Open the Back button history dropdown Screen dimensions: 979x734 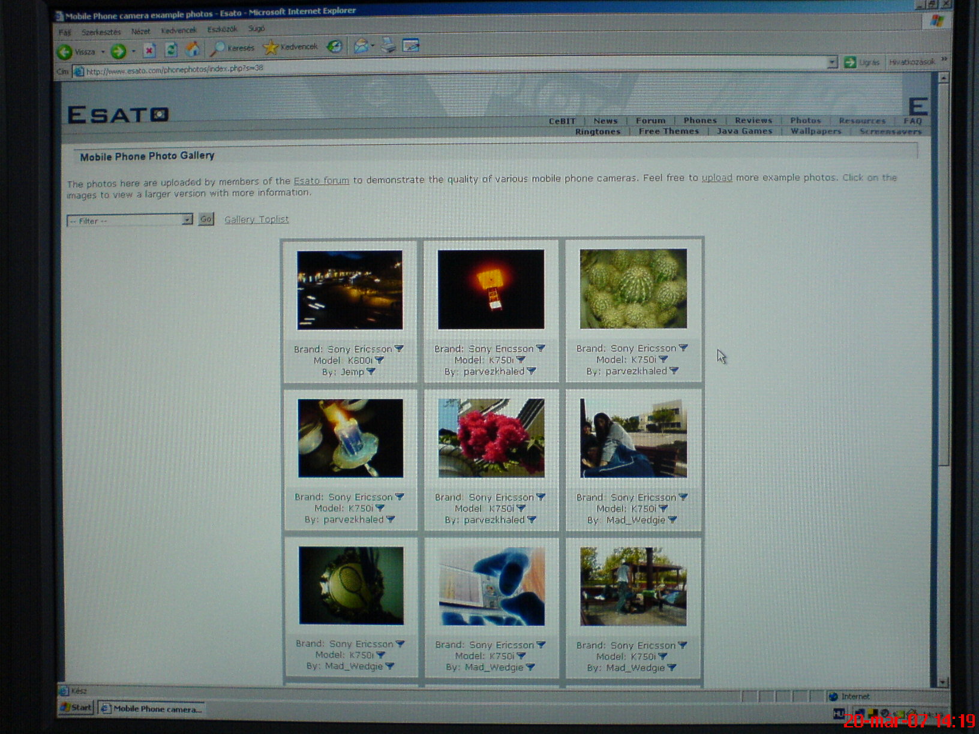(x=103, y=52)
